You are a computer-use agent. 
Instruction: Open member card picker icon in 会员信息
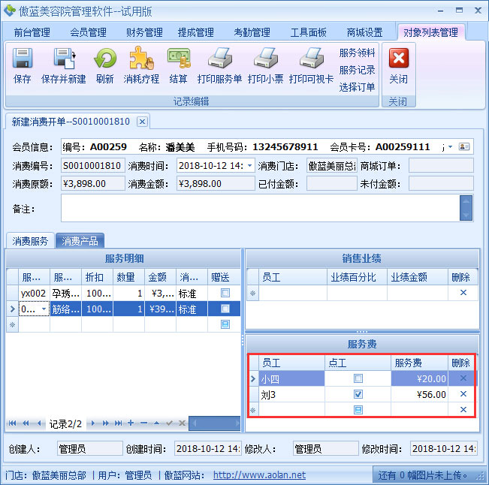pyautogui.click(x=464, y=146)
